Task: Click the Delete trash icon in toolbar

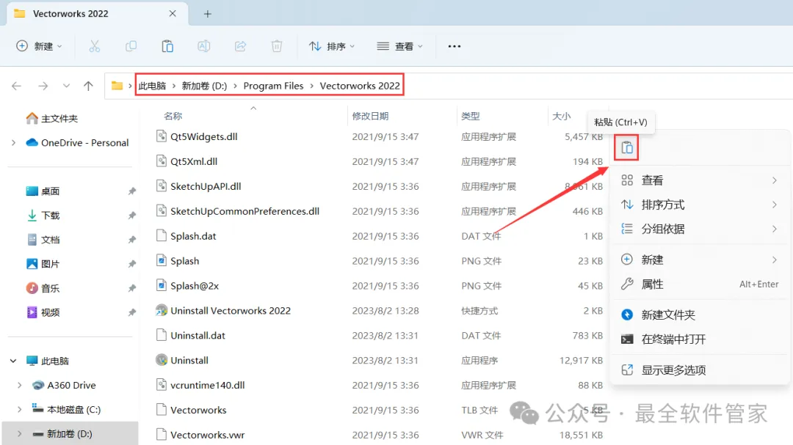Action: 277,46
